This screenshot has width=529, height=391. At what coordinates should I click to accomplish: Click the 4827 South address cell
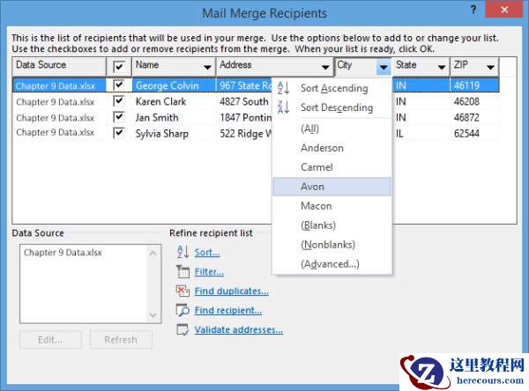point(244,101)
